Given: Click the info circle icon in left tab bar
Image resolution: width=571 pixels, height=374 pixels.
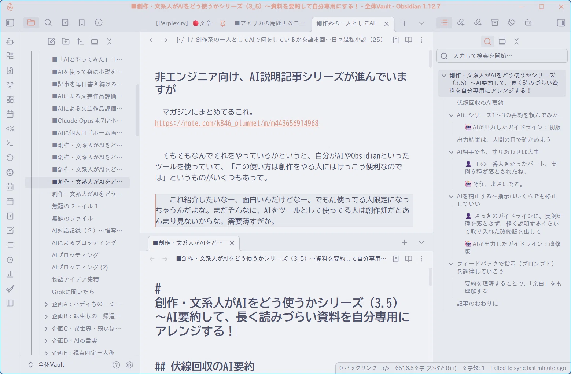Looking at the screenshot, I should 99,23.
